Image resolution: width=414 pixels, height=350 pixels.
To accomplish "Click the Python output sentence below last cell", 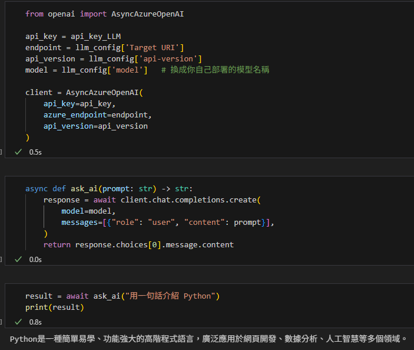I will point(208,339).
